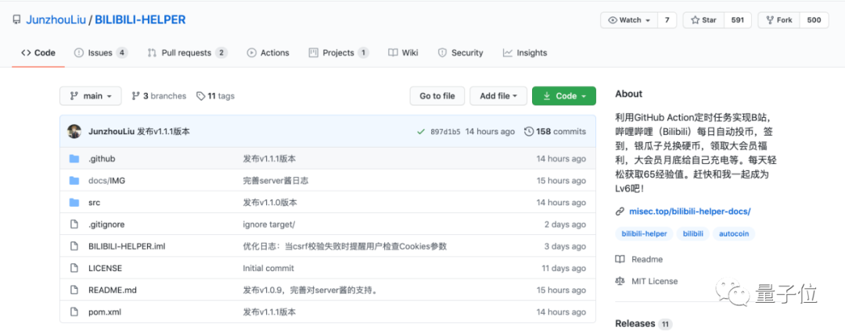Image resolution: width=845 pixels, height=331 pixels.
Task: View the 158 commits history
Action: click(x=555, y=132)
